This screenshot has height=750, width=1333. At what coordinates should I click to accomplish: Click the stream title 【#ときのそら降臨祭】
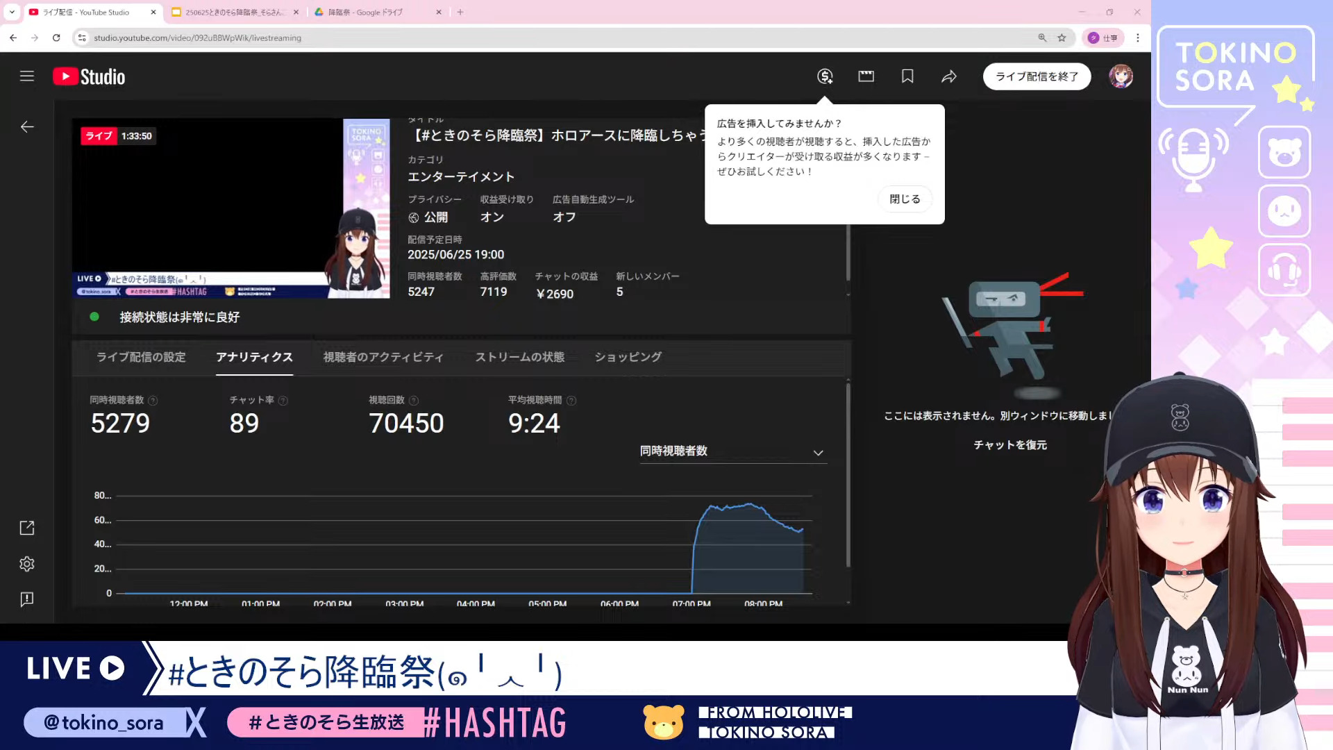555,135
